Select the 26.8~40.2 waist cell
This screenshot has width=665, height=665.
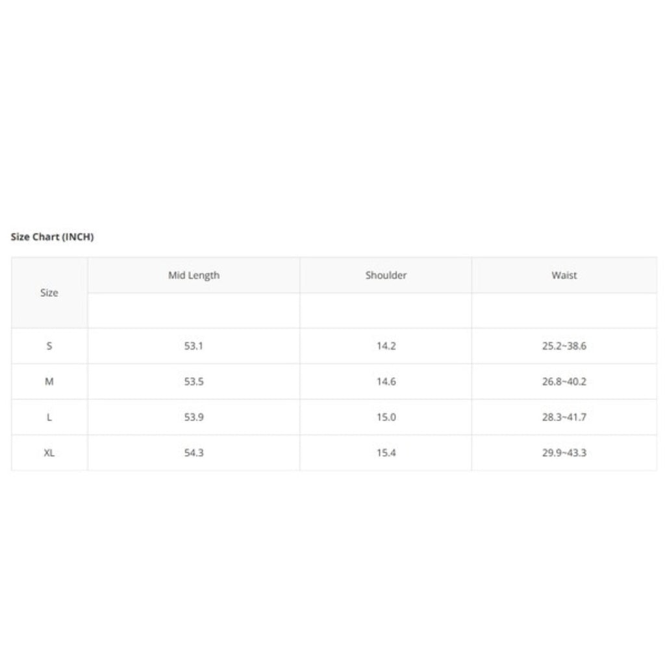[564, 382]
